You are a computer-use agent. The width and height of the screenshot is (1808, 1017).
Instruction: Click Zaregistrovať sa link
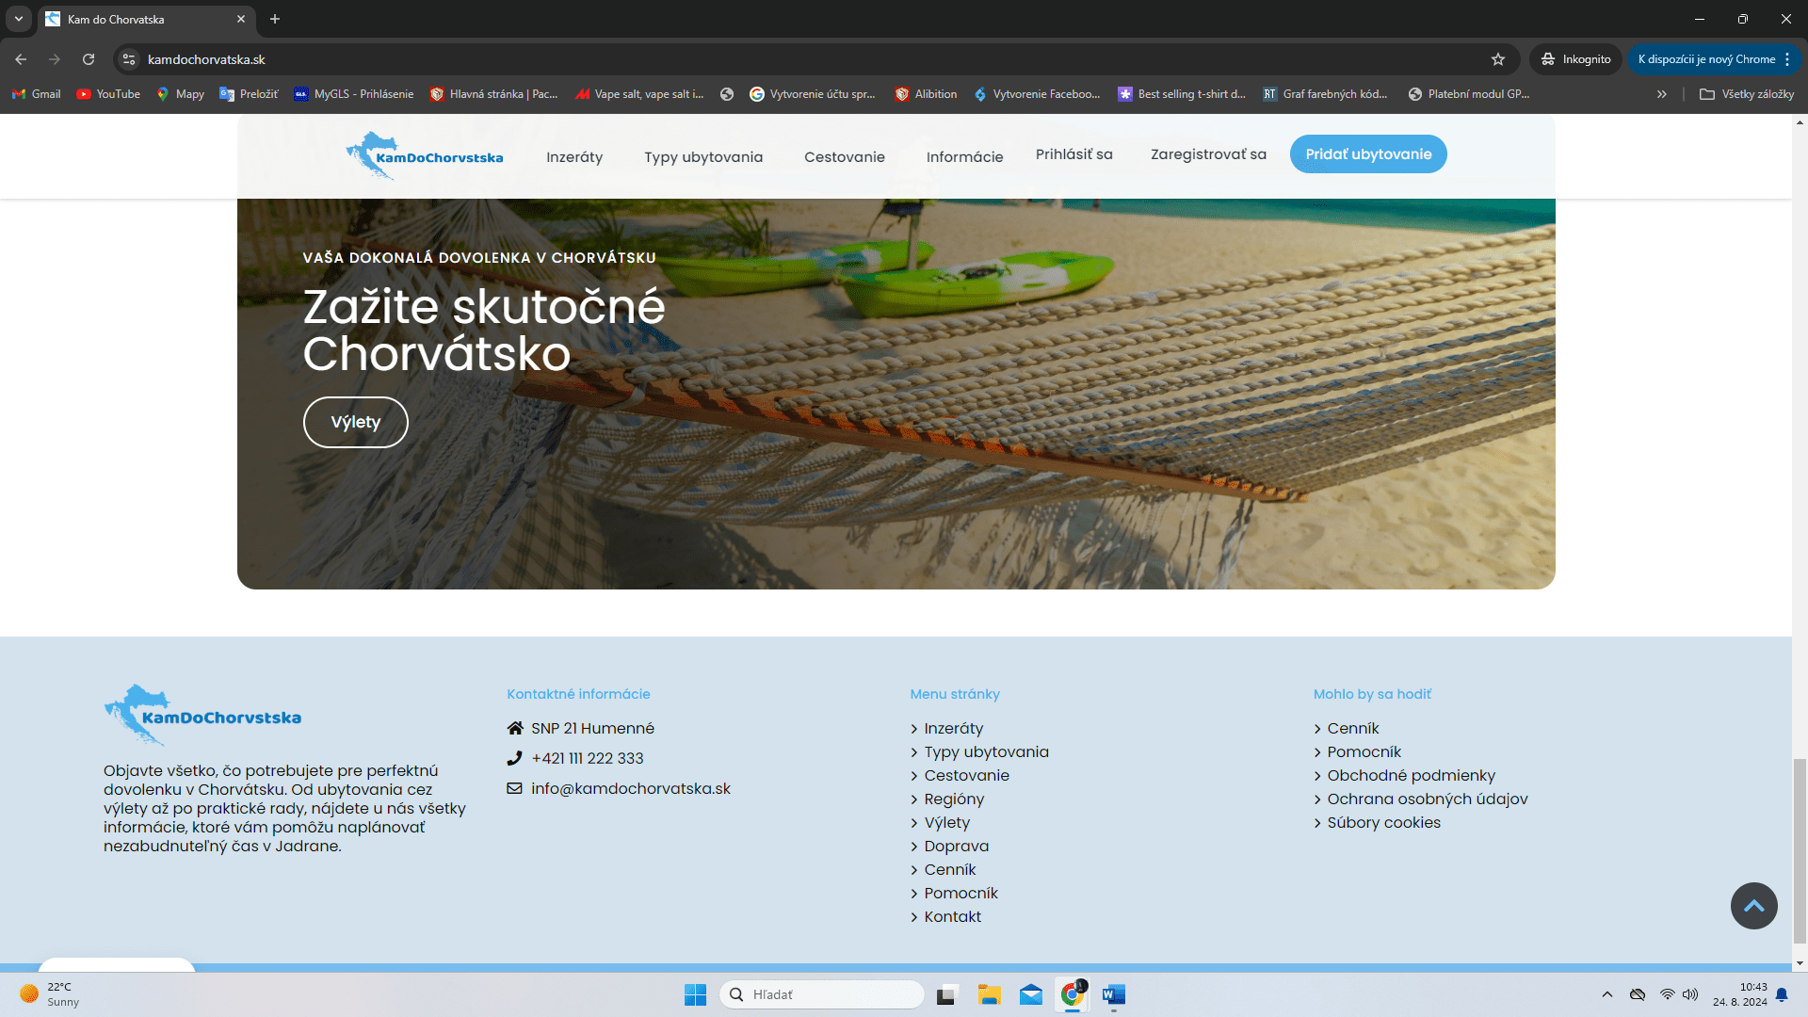(1208, 154)
